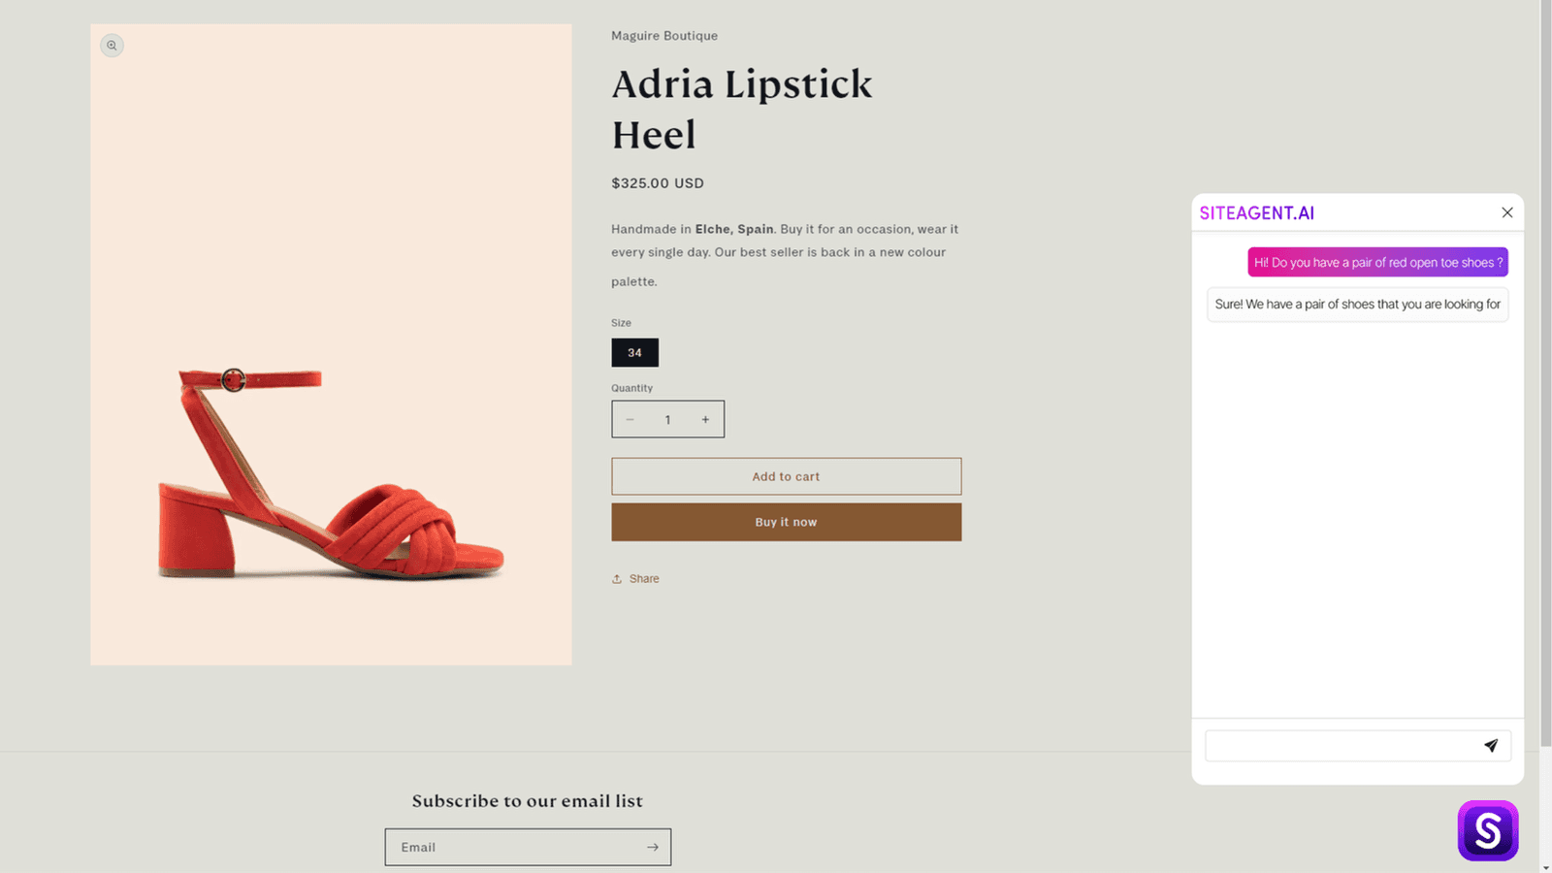This screenshot has width=1552, height=873.
Task: Click the page vertical scrollbar
Action: [1545, 388]
